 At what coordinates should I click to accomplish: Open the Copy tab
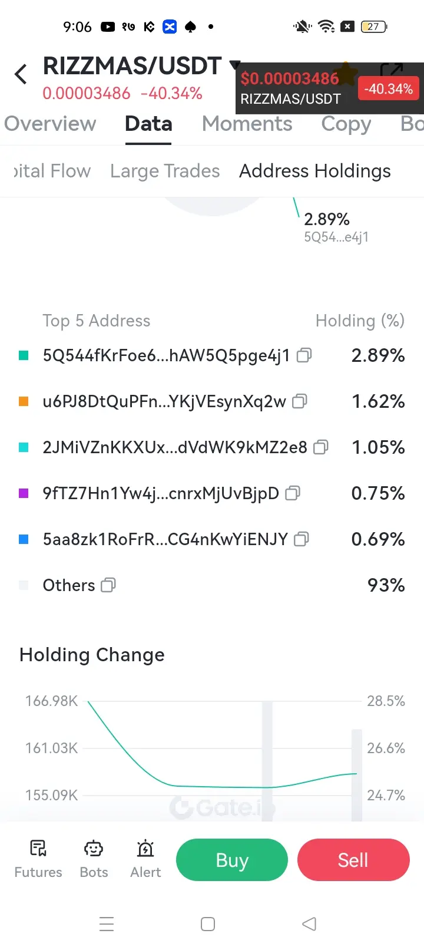tap(346, 124)
